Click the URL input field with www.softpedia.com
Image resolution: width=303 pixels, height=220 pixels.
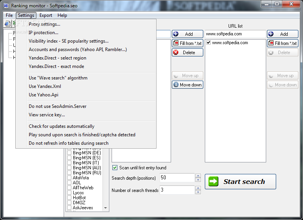click(x=235, y=34)
